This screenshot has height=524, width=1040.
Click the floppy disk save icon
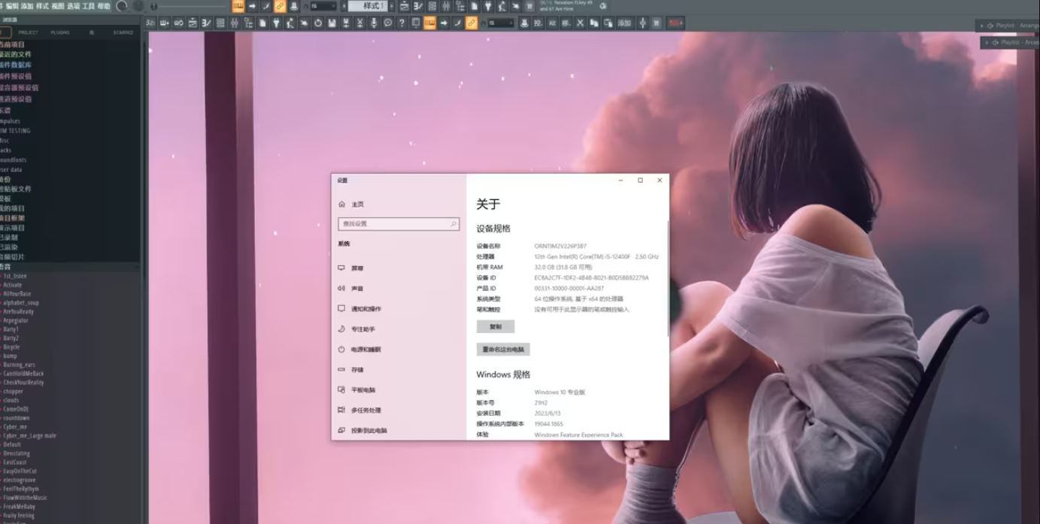[x=332, y=23]
